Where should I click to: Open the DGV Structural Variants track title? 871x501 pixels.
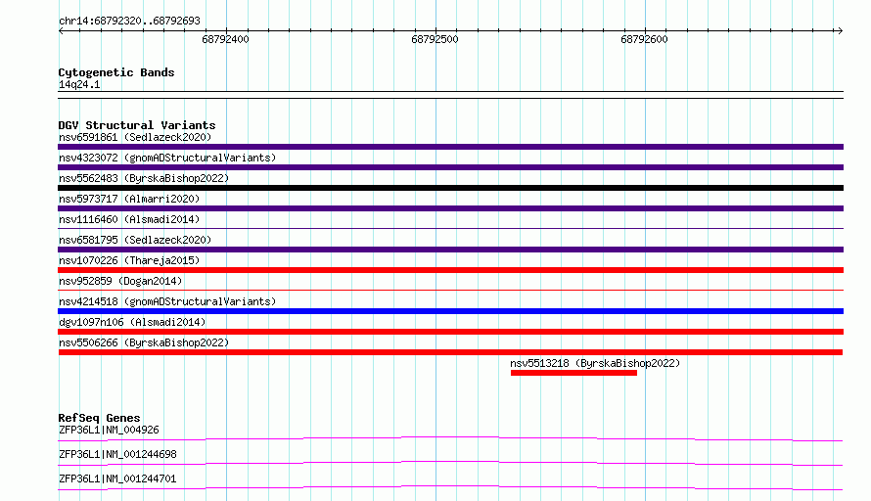tap(137, 125)
